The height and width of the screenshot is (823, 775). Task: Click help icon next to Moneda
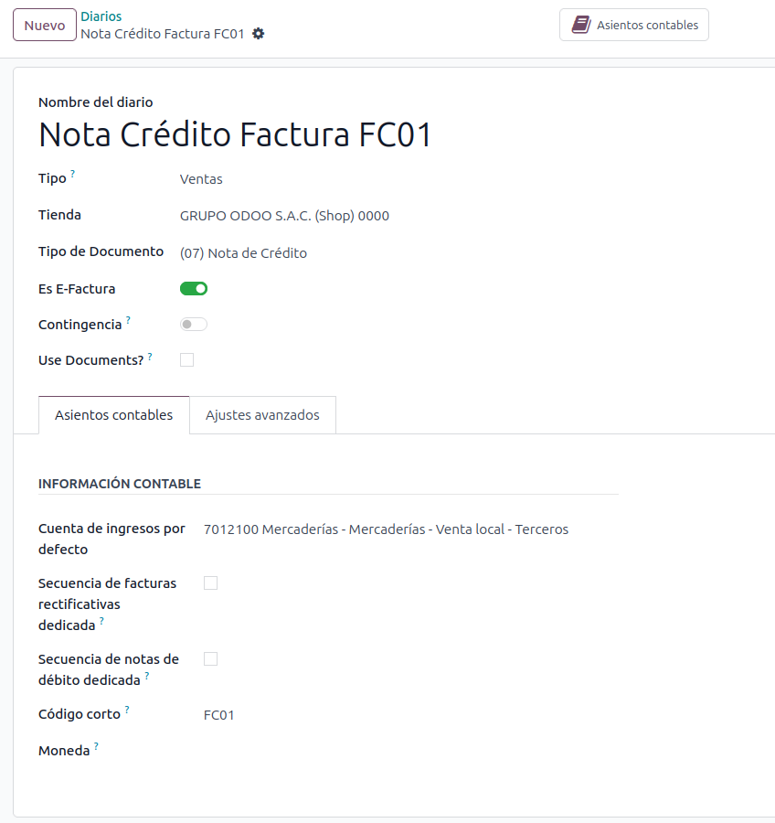(x=96, y=746)
